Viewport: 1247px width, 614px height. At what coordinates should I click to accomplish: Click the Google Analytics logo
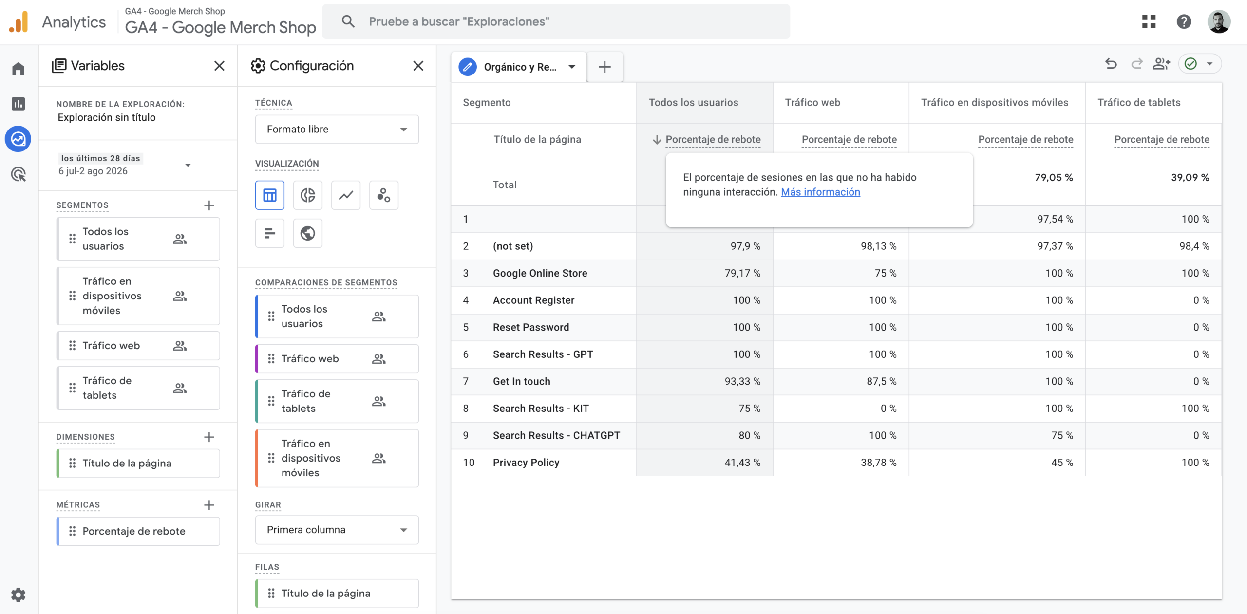(x=19, y=22)
